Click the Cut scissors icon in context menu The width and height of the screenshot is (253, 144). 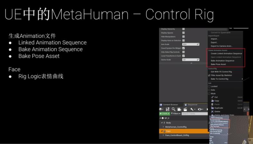tap(212, 97)
